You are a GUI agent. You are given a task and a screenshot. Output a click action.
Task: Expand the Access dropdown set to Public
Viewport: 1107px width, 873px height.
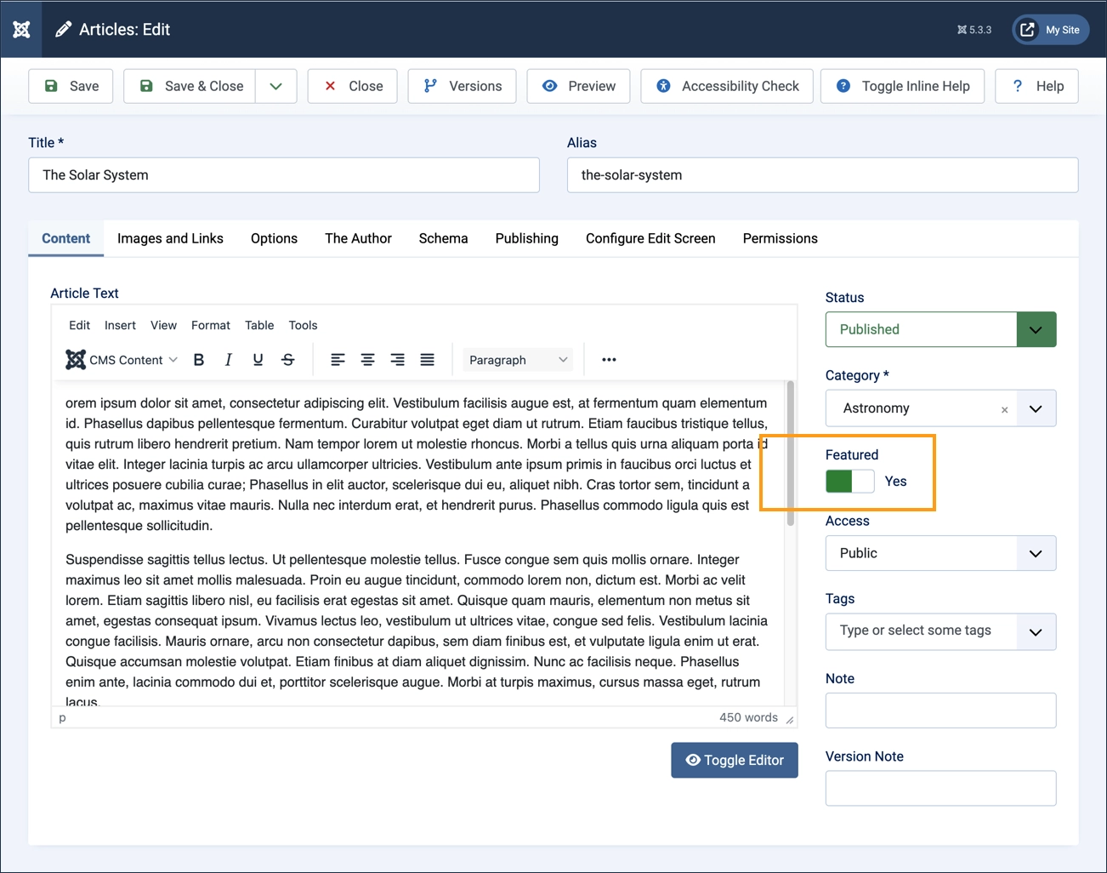[x=940, y=553]
